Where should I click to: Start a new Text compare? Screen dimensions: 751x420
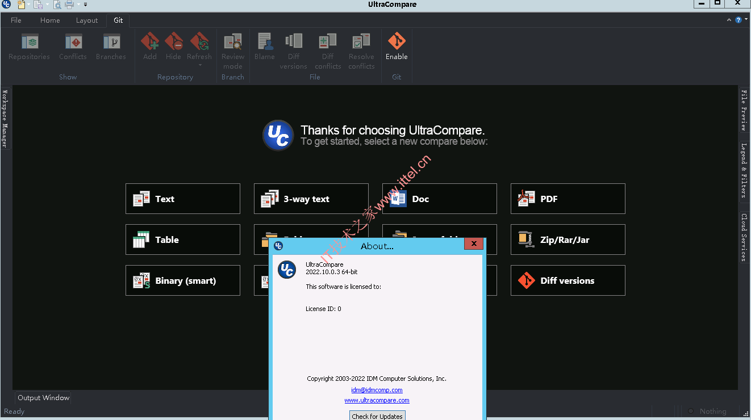(x=183, y=199)
